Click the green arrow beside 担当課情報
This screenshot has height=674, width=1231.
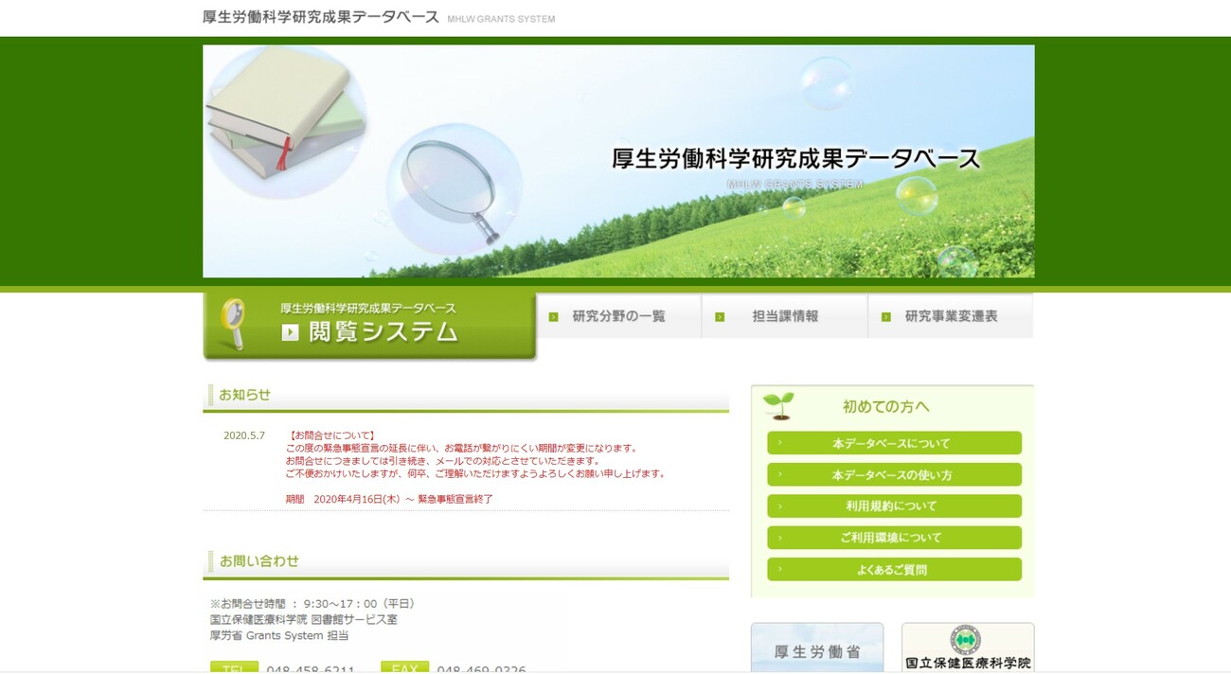click(720, 317)
